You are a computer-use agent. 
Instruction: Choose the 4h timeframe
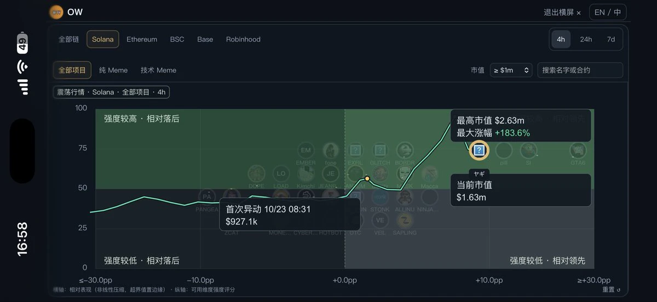point(561,39)
